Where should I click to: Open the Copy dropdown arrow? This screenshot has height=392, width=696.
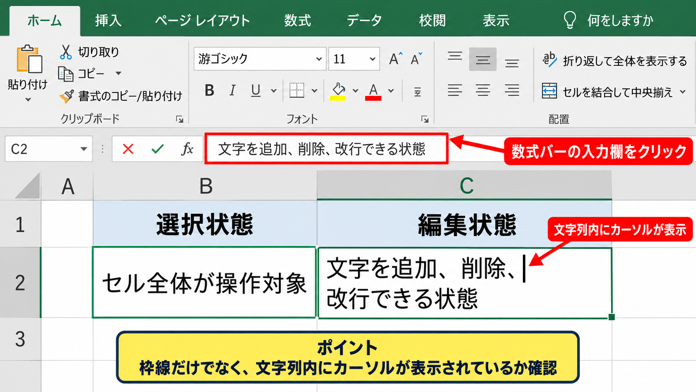coord(119,74)
